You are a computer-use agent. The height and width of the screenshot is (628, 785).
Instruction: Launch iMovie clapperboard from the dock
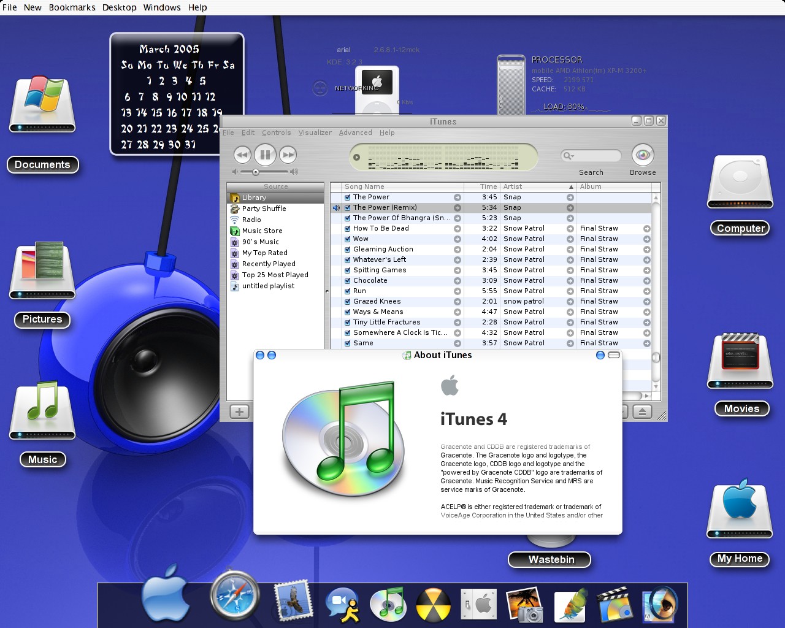click(615, 605)
